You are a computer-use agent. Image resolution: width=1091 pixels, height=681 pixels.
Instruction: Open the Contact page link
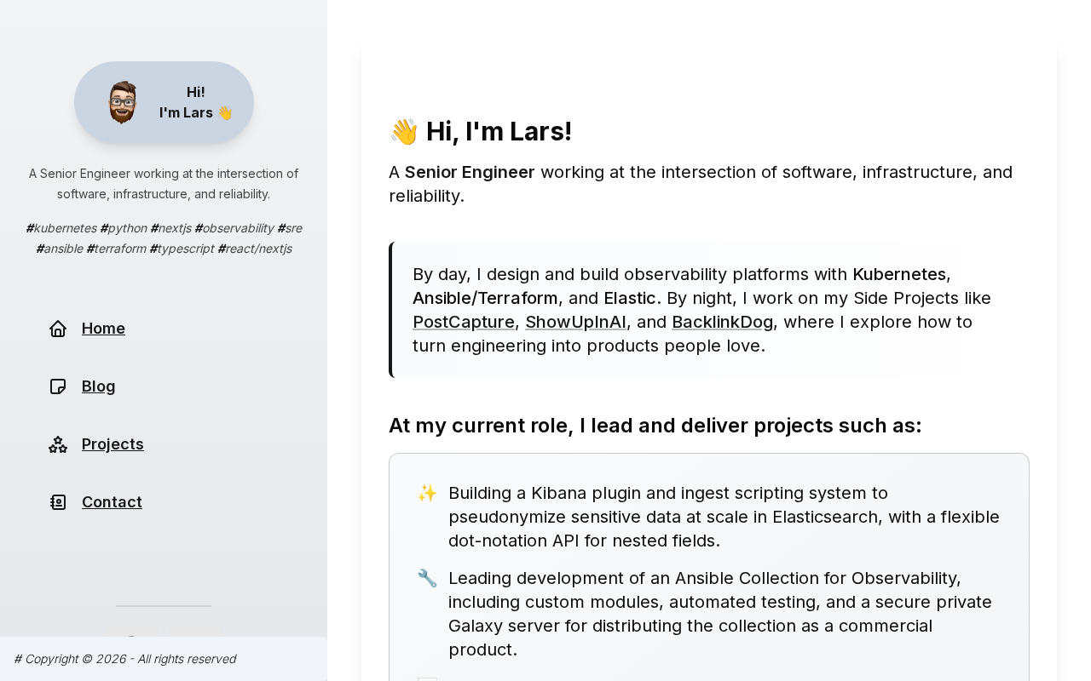click(x=112, y=502)
